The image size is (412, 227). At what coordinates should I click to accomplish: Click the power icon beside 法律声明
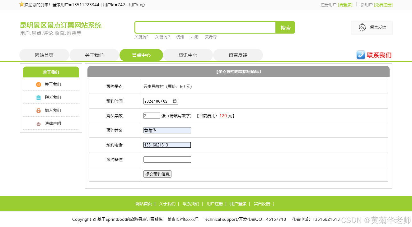click(x=39, y=123)
